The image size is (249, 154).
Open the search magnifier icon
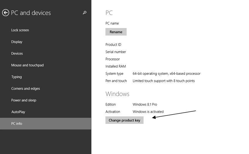(85, 13)
